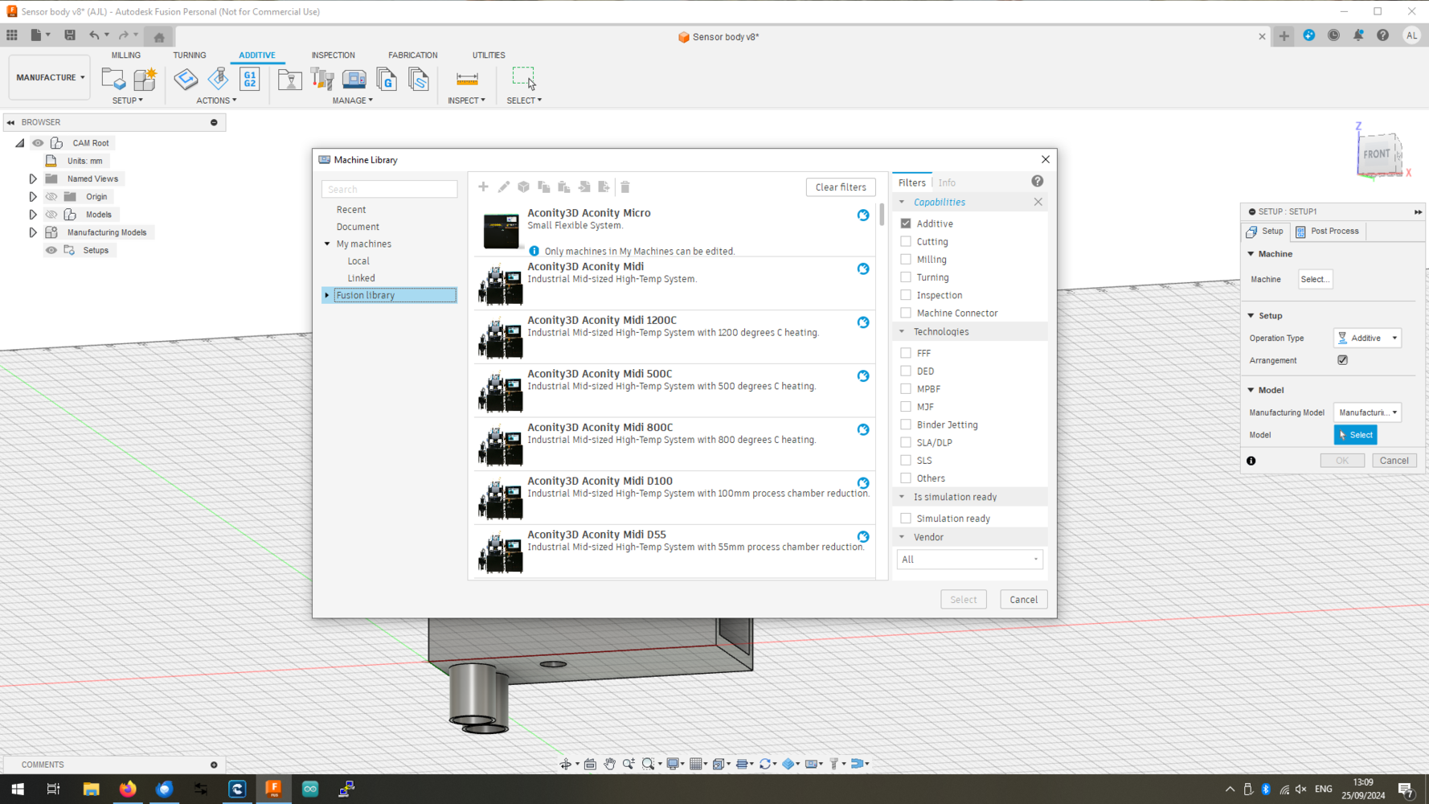Click the Grid settings icon in navigation bar

point(697,764)
